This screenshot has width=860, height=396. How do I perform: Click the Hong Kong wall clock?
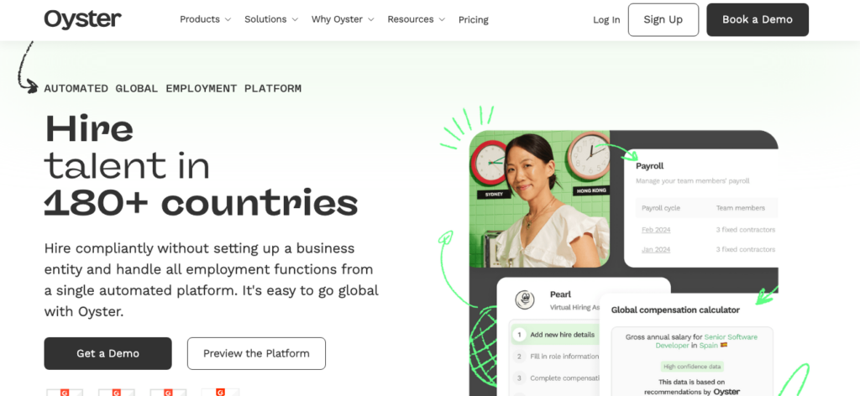pyautogui.click(x=589, y=155)
